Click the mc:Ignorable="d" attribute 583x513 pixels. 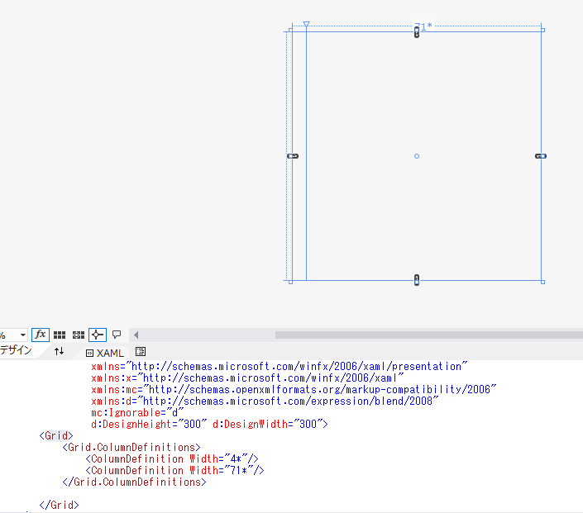[x=137, y=412]
